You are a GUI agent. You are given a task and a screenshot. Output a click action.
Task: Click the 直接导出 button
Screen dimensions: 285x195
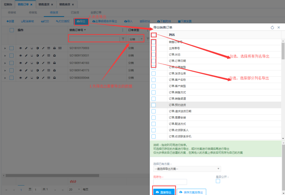[x=164, y=192]
